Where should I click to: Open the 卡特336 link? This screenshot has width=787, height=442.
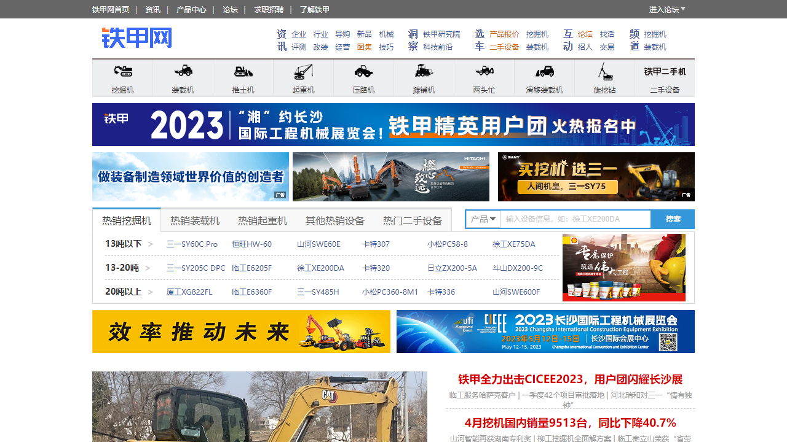click(x=441, y=292)
